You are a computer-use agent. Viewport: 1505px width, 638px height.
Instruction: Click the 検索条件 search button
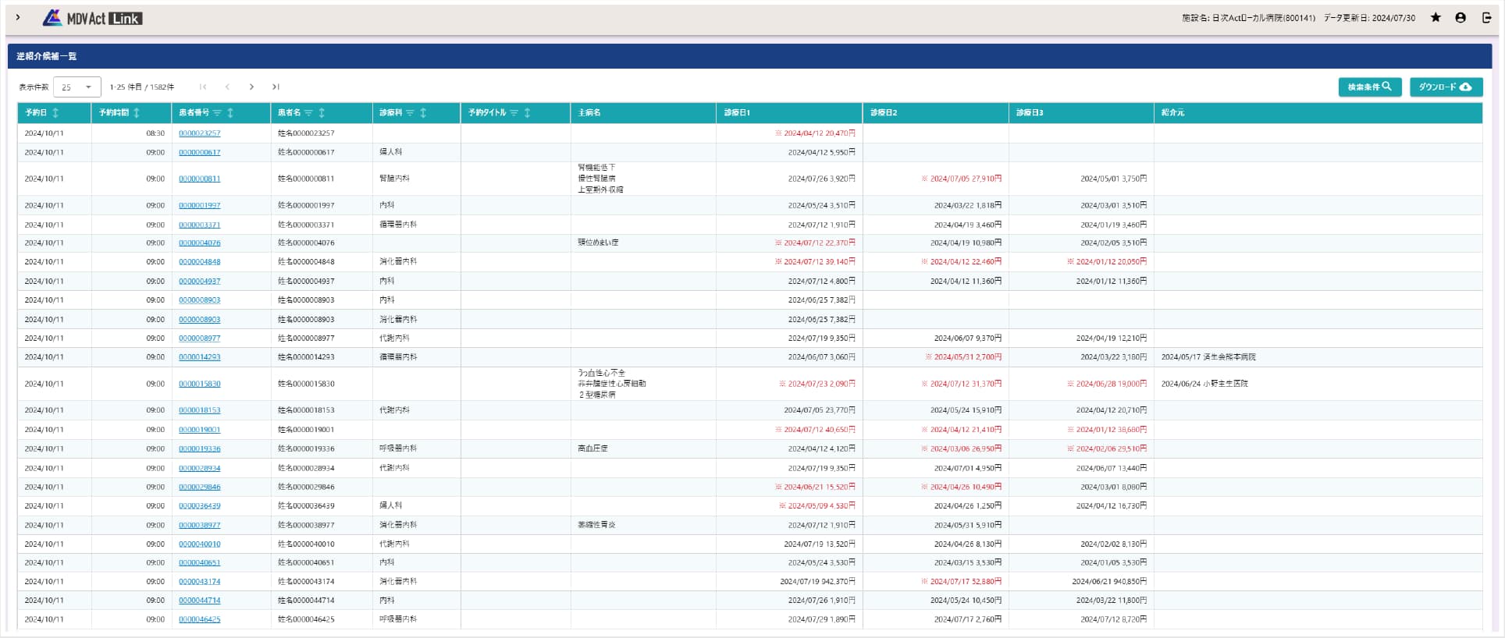1369,87
